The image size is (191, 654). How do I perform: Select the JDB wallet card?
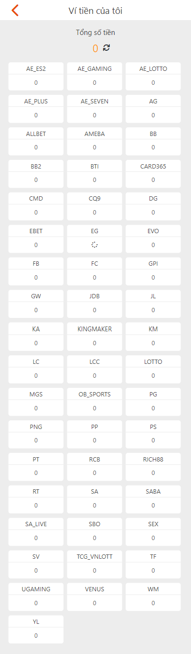point(95,304)
